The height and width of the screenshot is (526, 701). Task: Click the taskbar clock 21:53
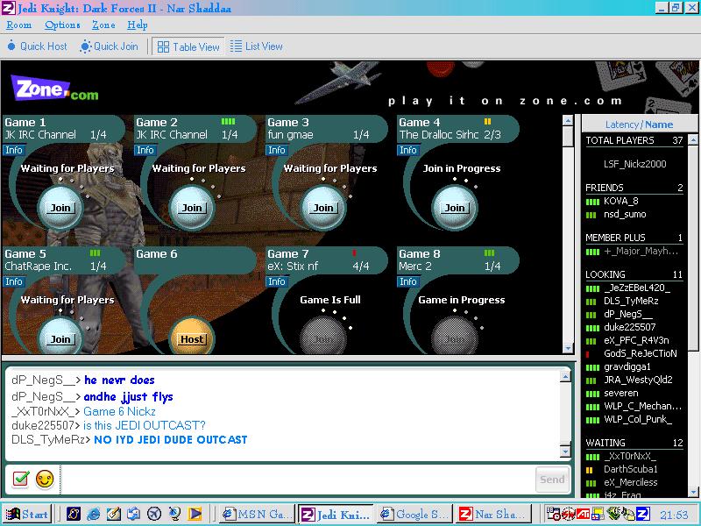674,515
